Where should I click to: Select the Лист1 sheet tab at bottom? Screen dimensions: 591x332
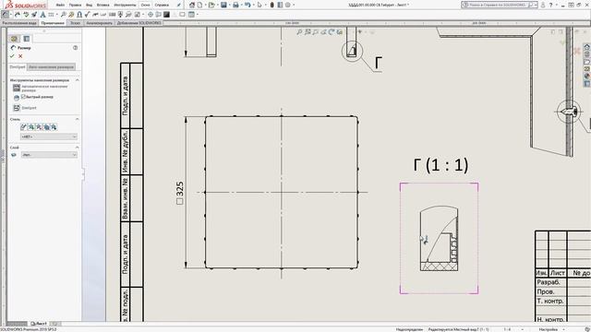pos(39,324)
